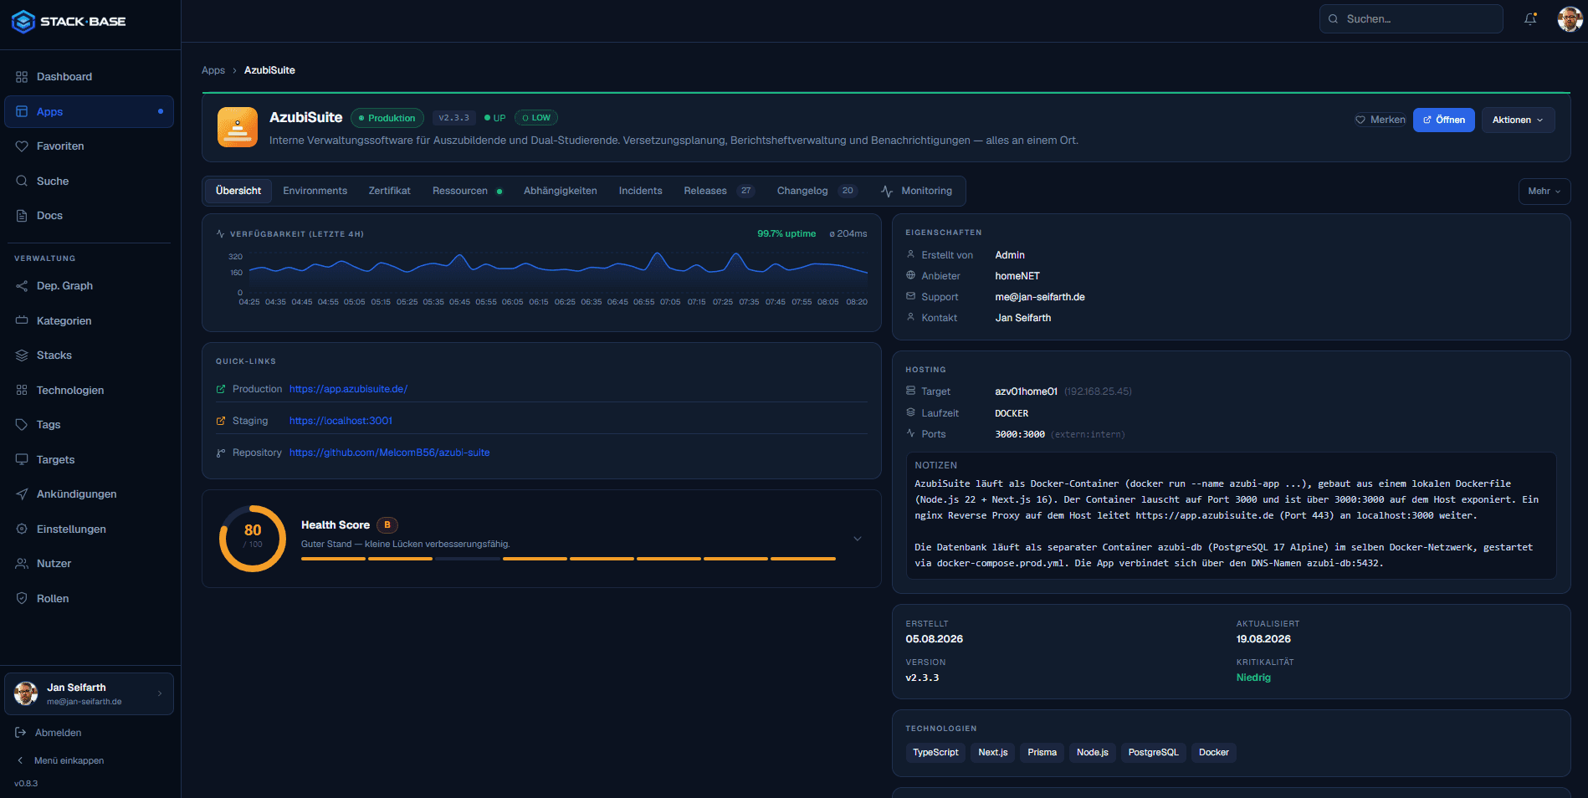
Task: Click the Health Score segmented progress bar
Action: point(568,559)
